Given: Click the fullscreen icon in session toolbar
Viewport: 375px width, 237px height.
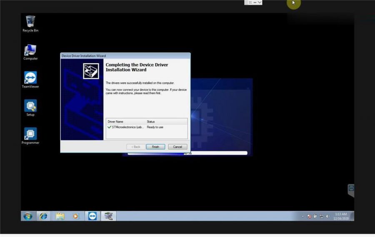Looking at the screenshot, I should (x=250, y=2).
